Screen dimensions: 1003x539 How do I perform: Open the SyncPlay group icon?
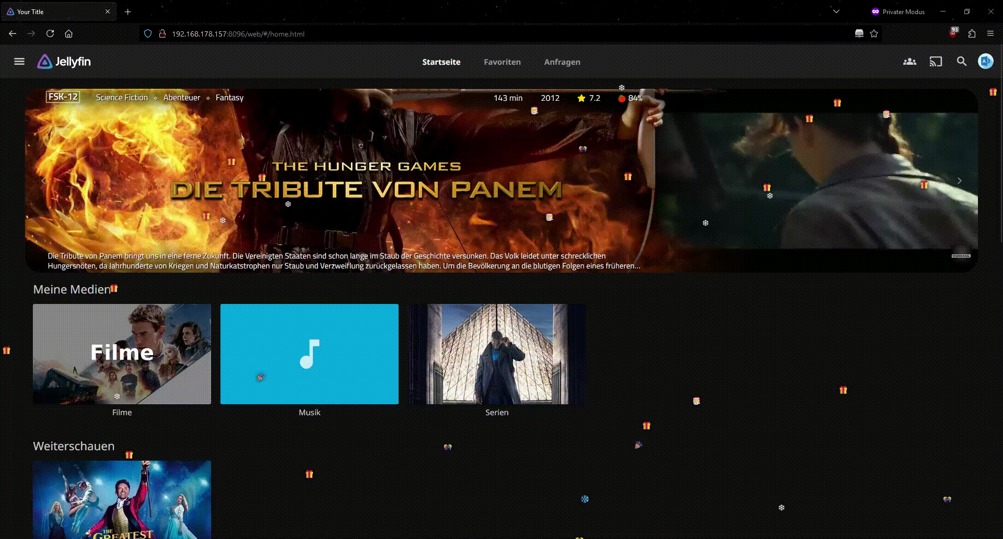pyautogui.click(x=909, y=62)
